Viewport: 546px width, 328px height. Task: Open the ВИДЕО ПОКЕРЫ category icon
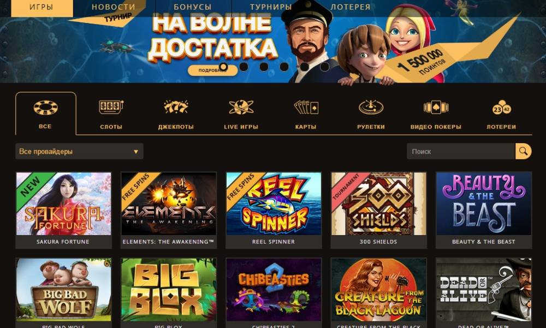point(436,107)
